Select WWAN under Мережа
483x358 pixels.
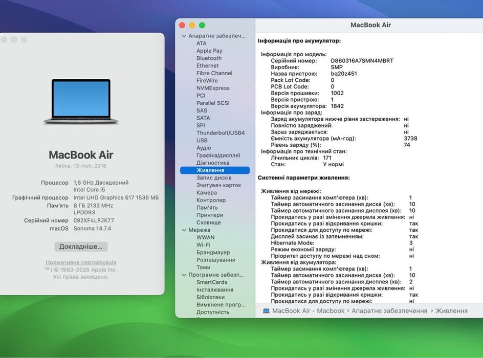click(206, 238)
